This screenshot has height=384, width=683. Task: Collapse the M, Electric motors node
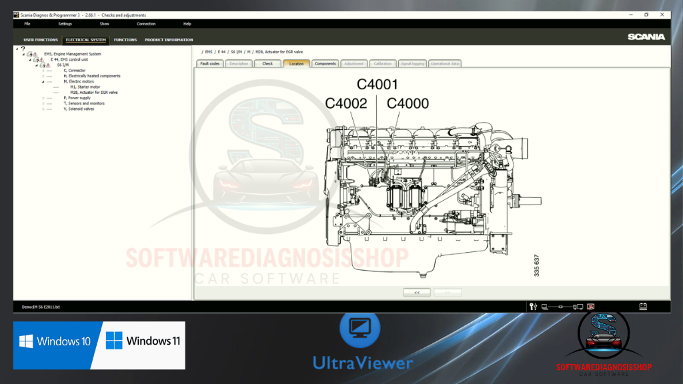click(x=43, y=81)
